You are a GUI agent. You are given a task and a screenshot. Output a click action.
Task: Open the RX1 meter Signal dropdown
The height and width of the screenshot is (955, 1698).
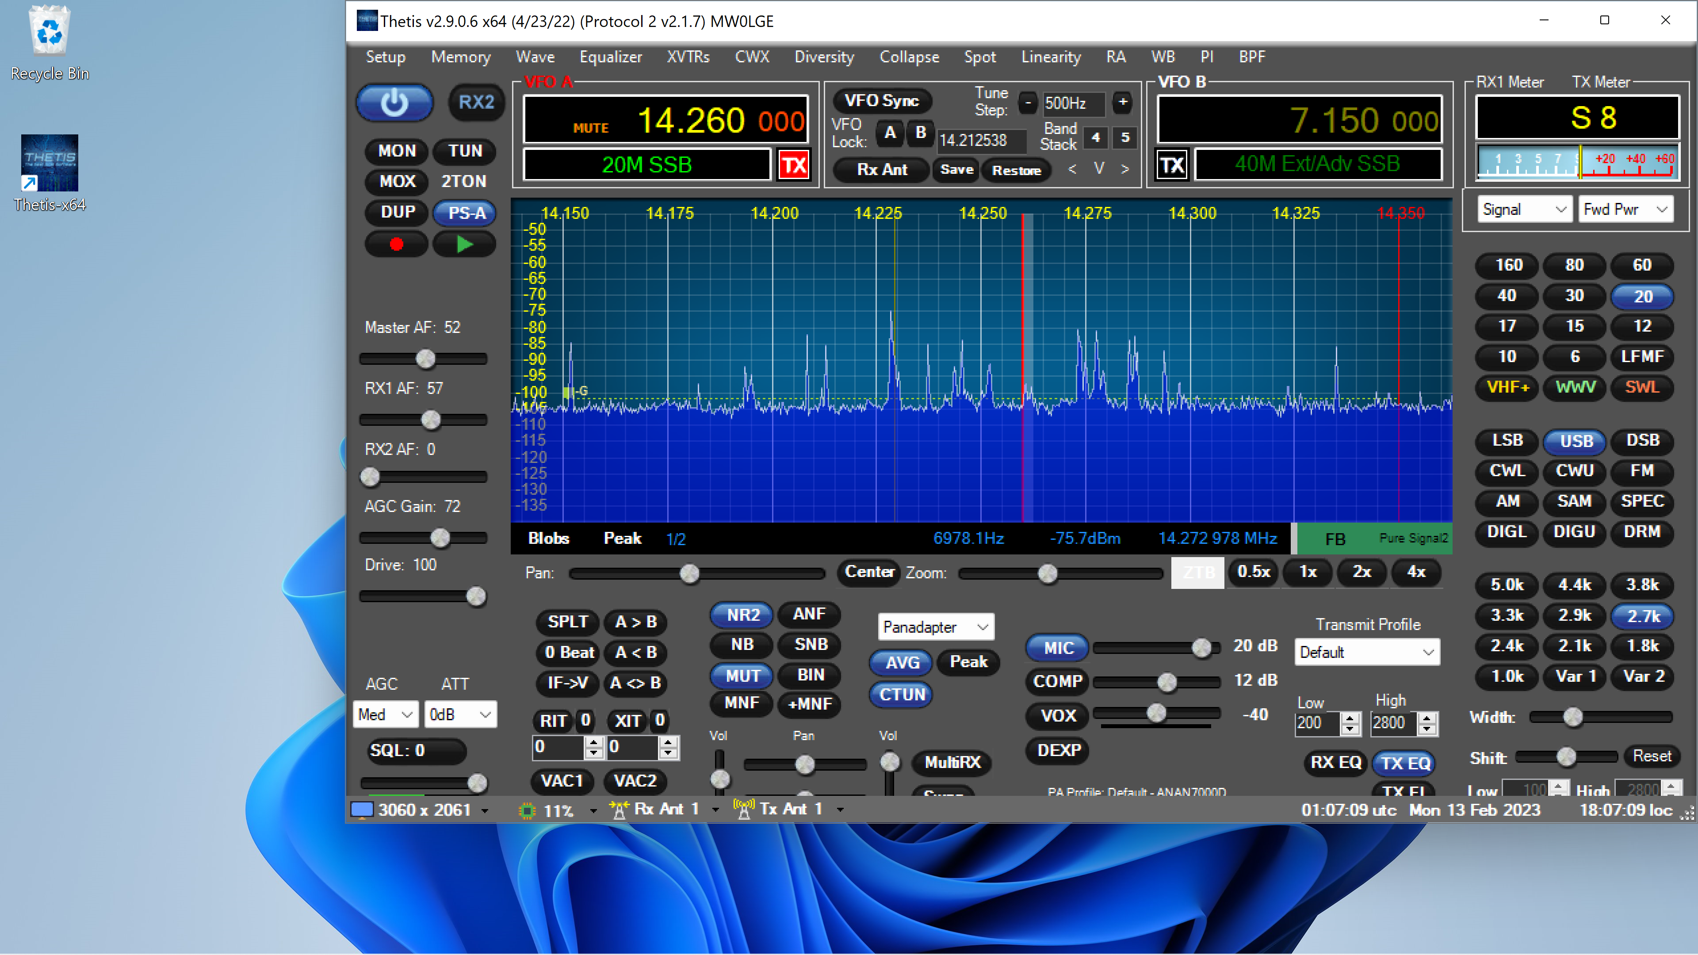tap(1525, 210)
